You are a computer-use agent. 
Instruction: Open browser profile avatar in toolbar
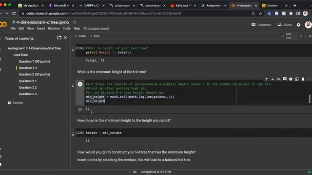[305, 14]
